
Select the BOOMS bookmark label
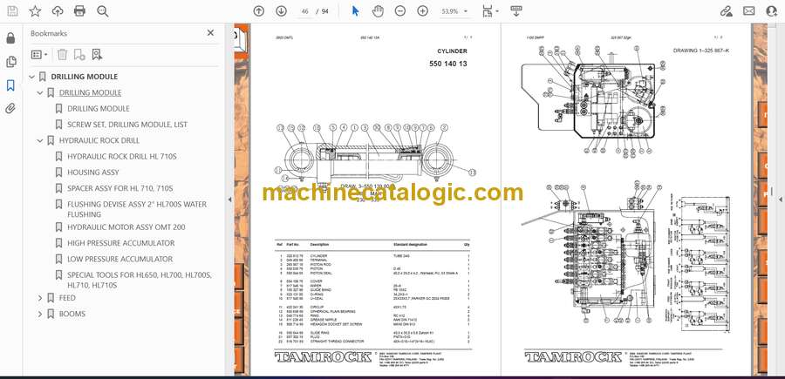coord(72,314)
